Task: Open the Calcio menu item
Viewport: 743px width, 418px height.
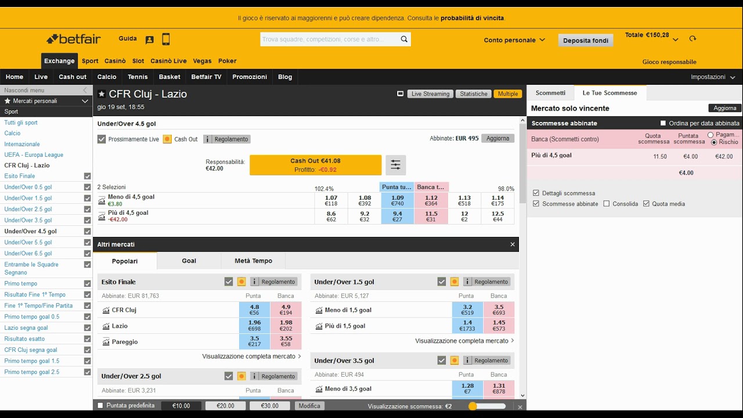Action: (x=107, y=77)
